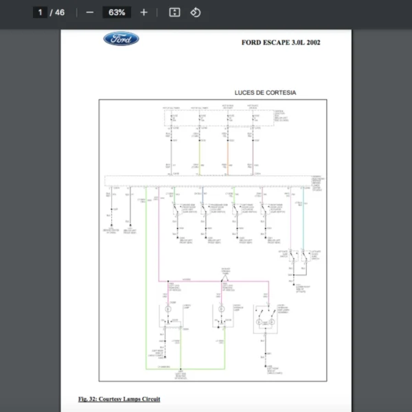Toggle the fit to page icon
The width and height of the screenshot is (412, 412).
[x=174, y=12]
